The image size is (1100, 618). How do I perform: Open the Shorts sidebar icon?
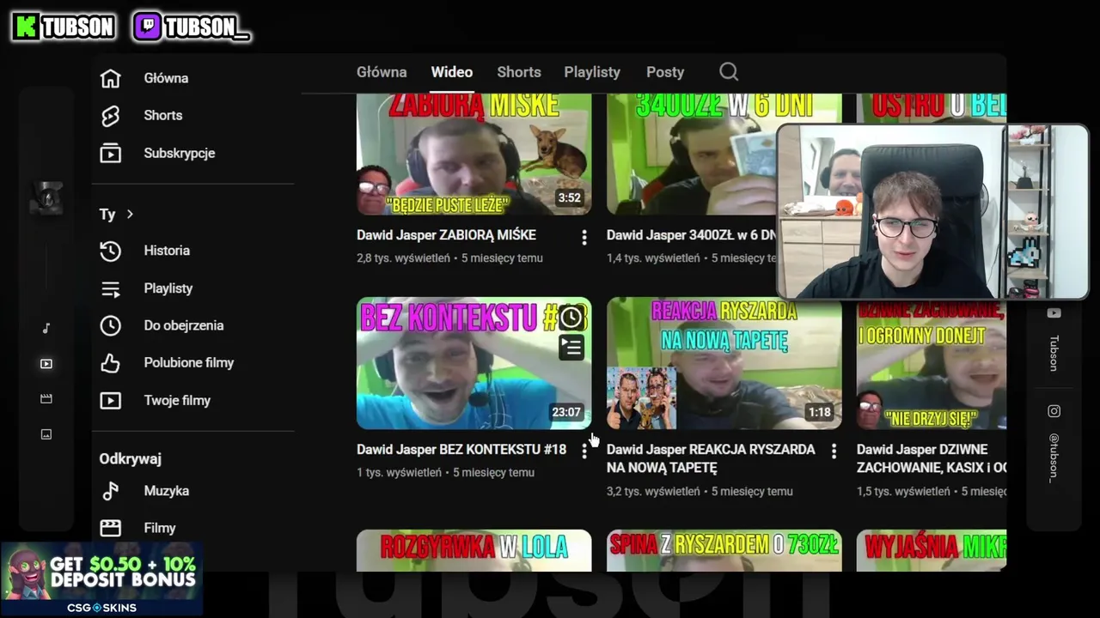(110, 116)
